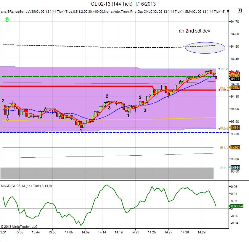Click the '© 2013 NinjaTrader, LLC' text

tap(19, 227)
